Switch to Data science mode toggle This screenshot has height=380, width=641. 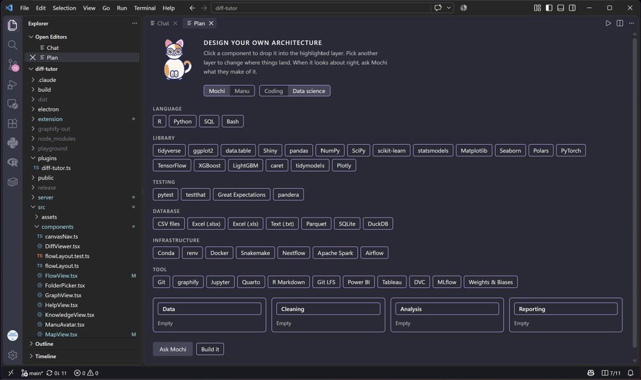pyautogui.click(x=309, y=91)
